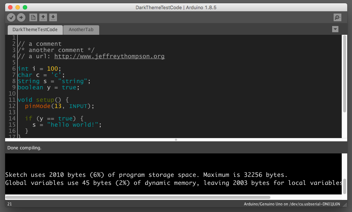The width and height of the screenshot is (352, 212).
Task: Save the sketch with the Save icon
Action: point(53,17)
